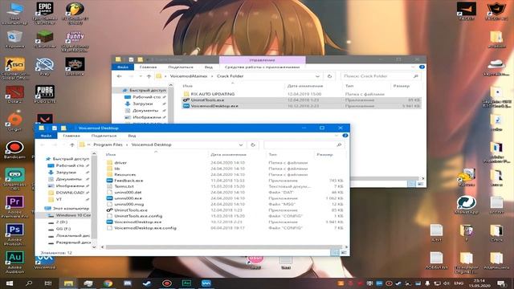Open Help icon in Voicemod Desktop window
The height and width of the screenshot is (289, 514).
345,136
